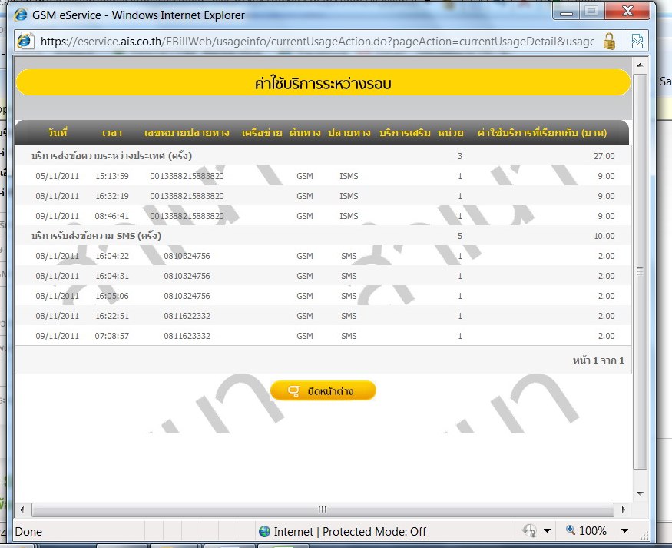Select the บริการส่งข้อความระหว่างประเทศ (ครั้ง) group row label
The width and height of the screenshot is (672, 548).
point(111,156)
